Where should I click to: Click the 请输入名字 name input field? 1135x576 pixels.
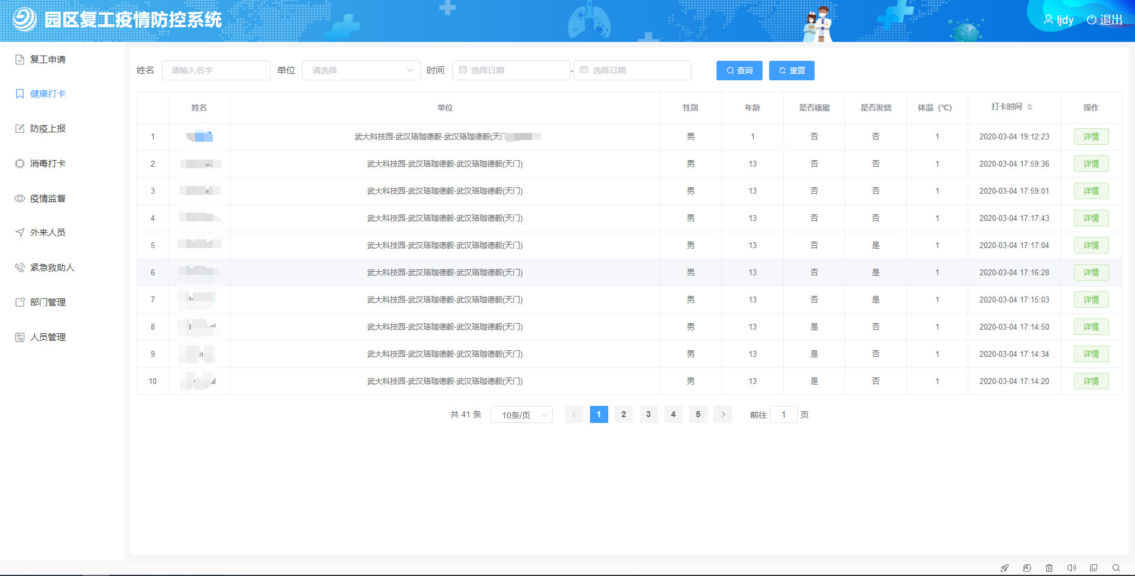point(216,70)
